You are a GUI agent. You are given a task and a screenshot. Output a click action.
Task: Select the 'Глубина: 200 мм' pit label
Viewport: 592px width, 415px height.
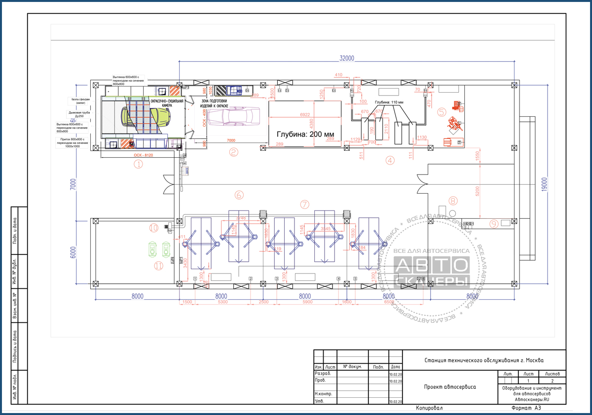pos(305,134)
